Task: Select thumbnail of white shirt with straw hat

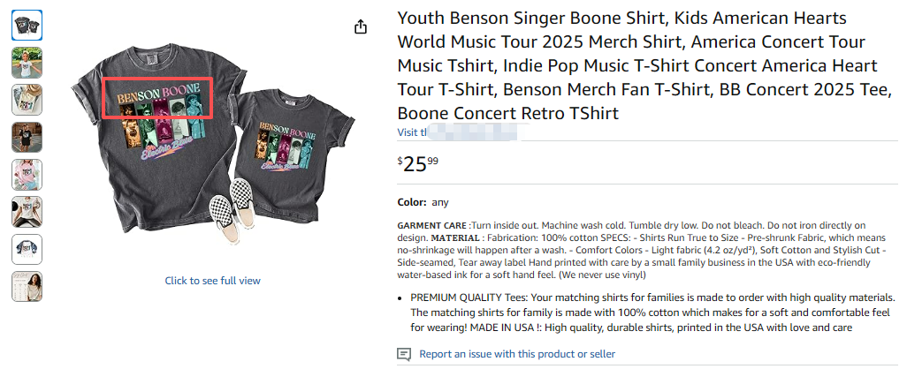Action: (x=27, y=100)
